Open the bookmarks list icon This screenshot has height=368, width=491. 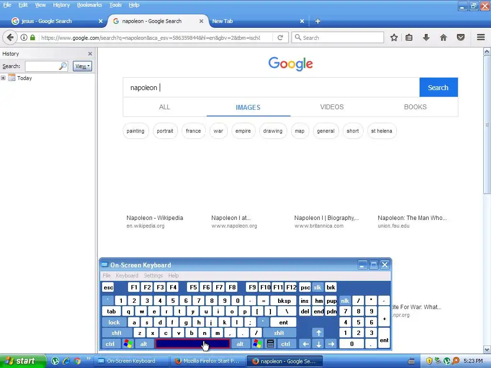[x=409, y=37]
